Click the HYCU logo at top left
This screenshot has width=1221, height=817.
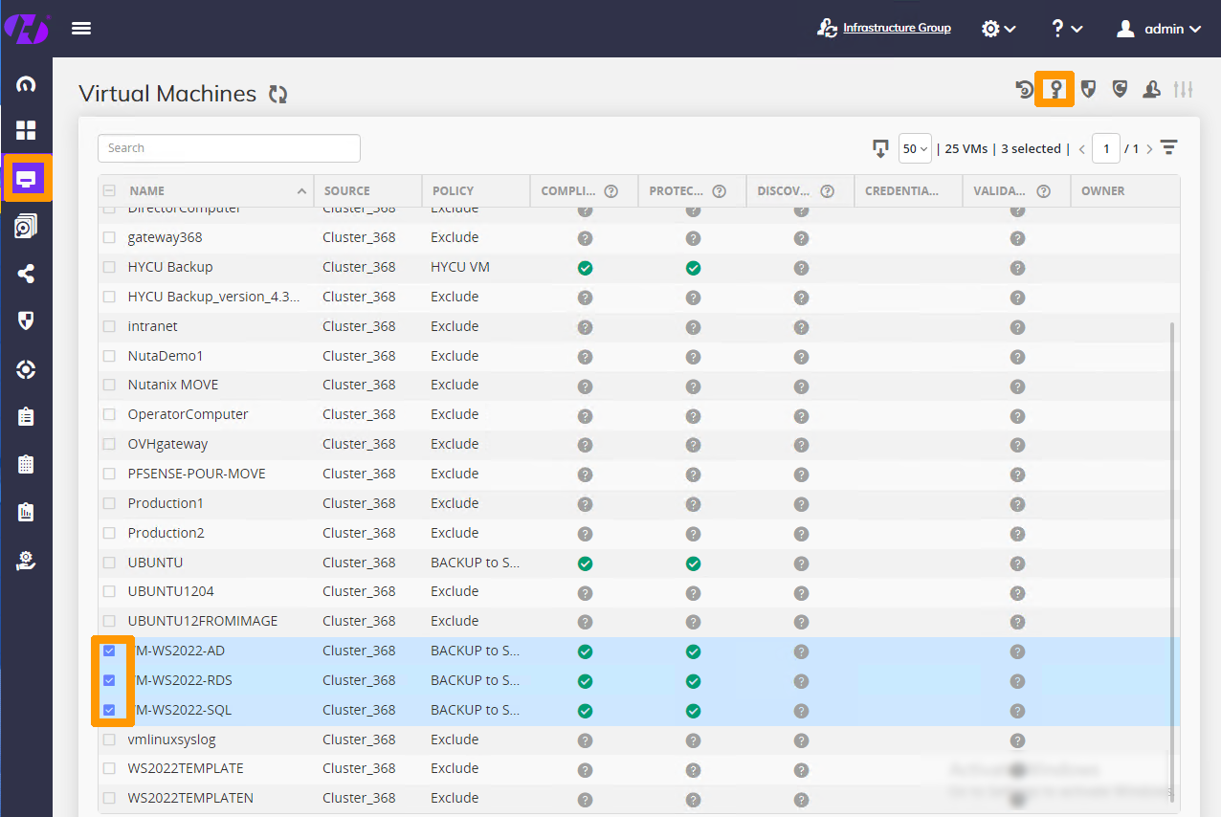(27, 28)
